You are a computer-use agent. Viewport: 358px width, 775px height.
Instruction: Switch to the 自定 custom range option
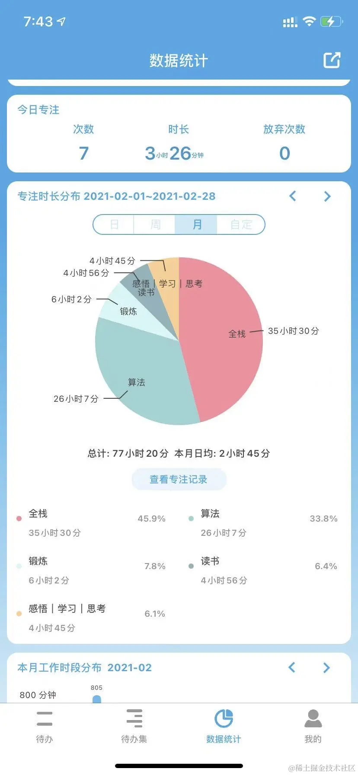pos(240,224)
